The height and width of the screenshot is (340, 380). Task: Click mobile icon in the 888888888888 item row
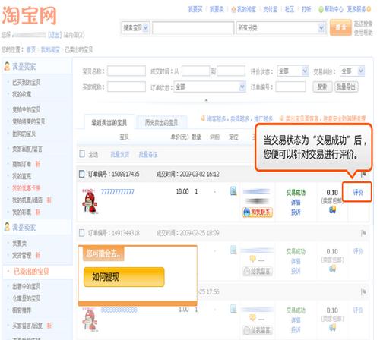pyautogui.click(x=233, y=309)
